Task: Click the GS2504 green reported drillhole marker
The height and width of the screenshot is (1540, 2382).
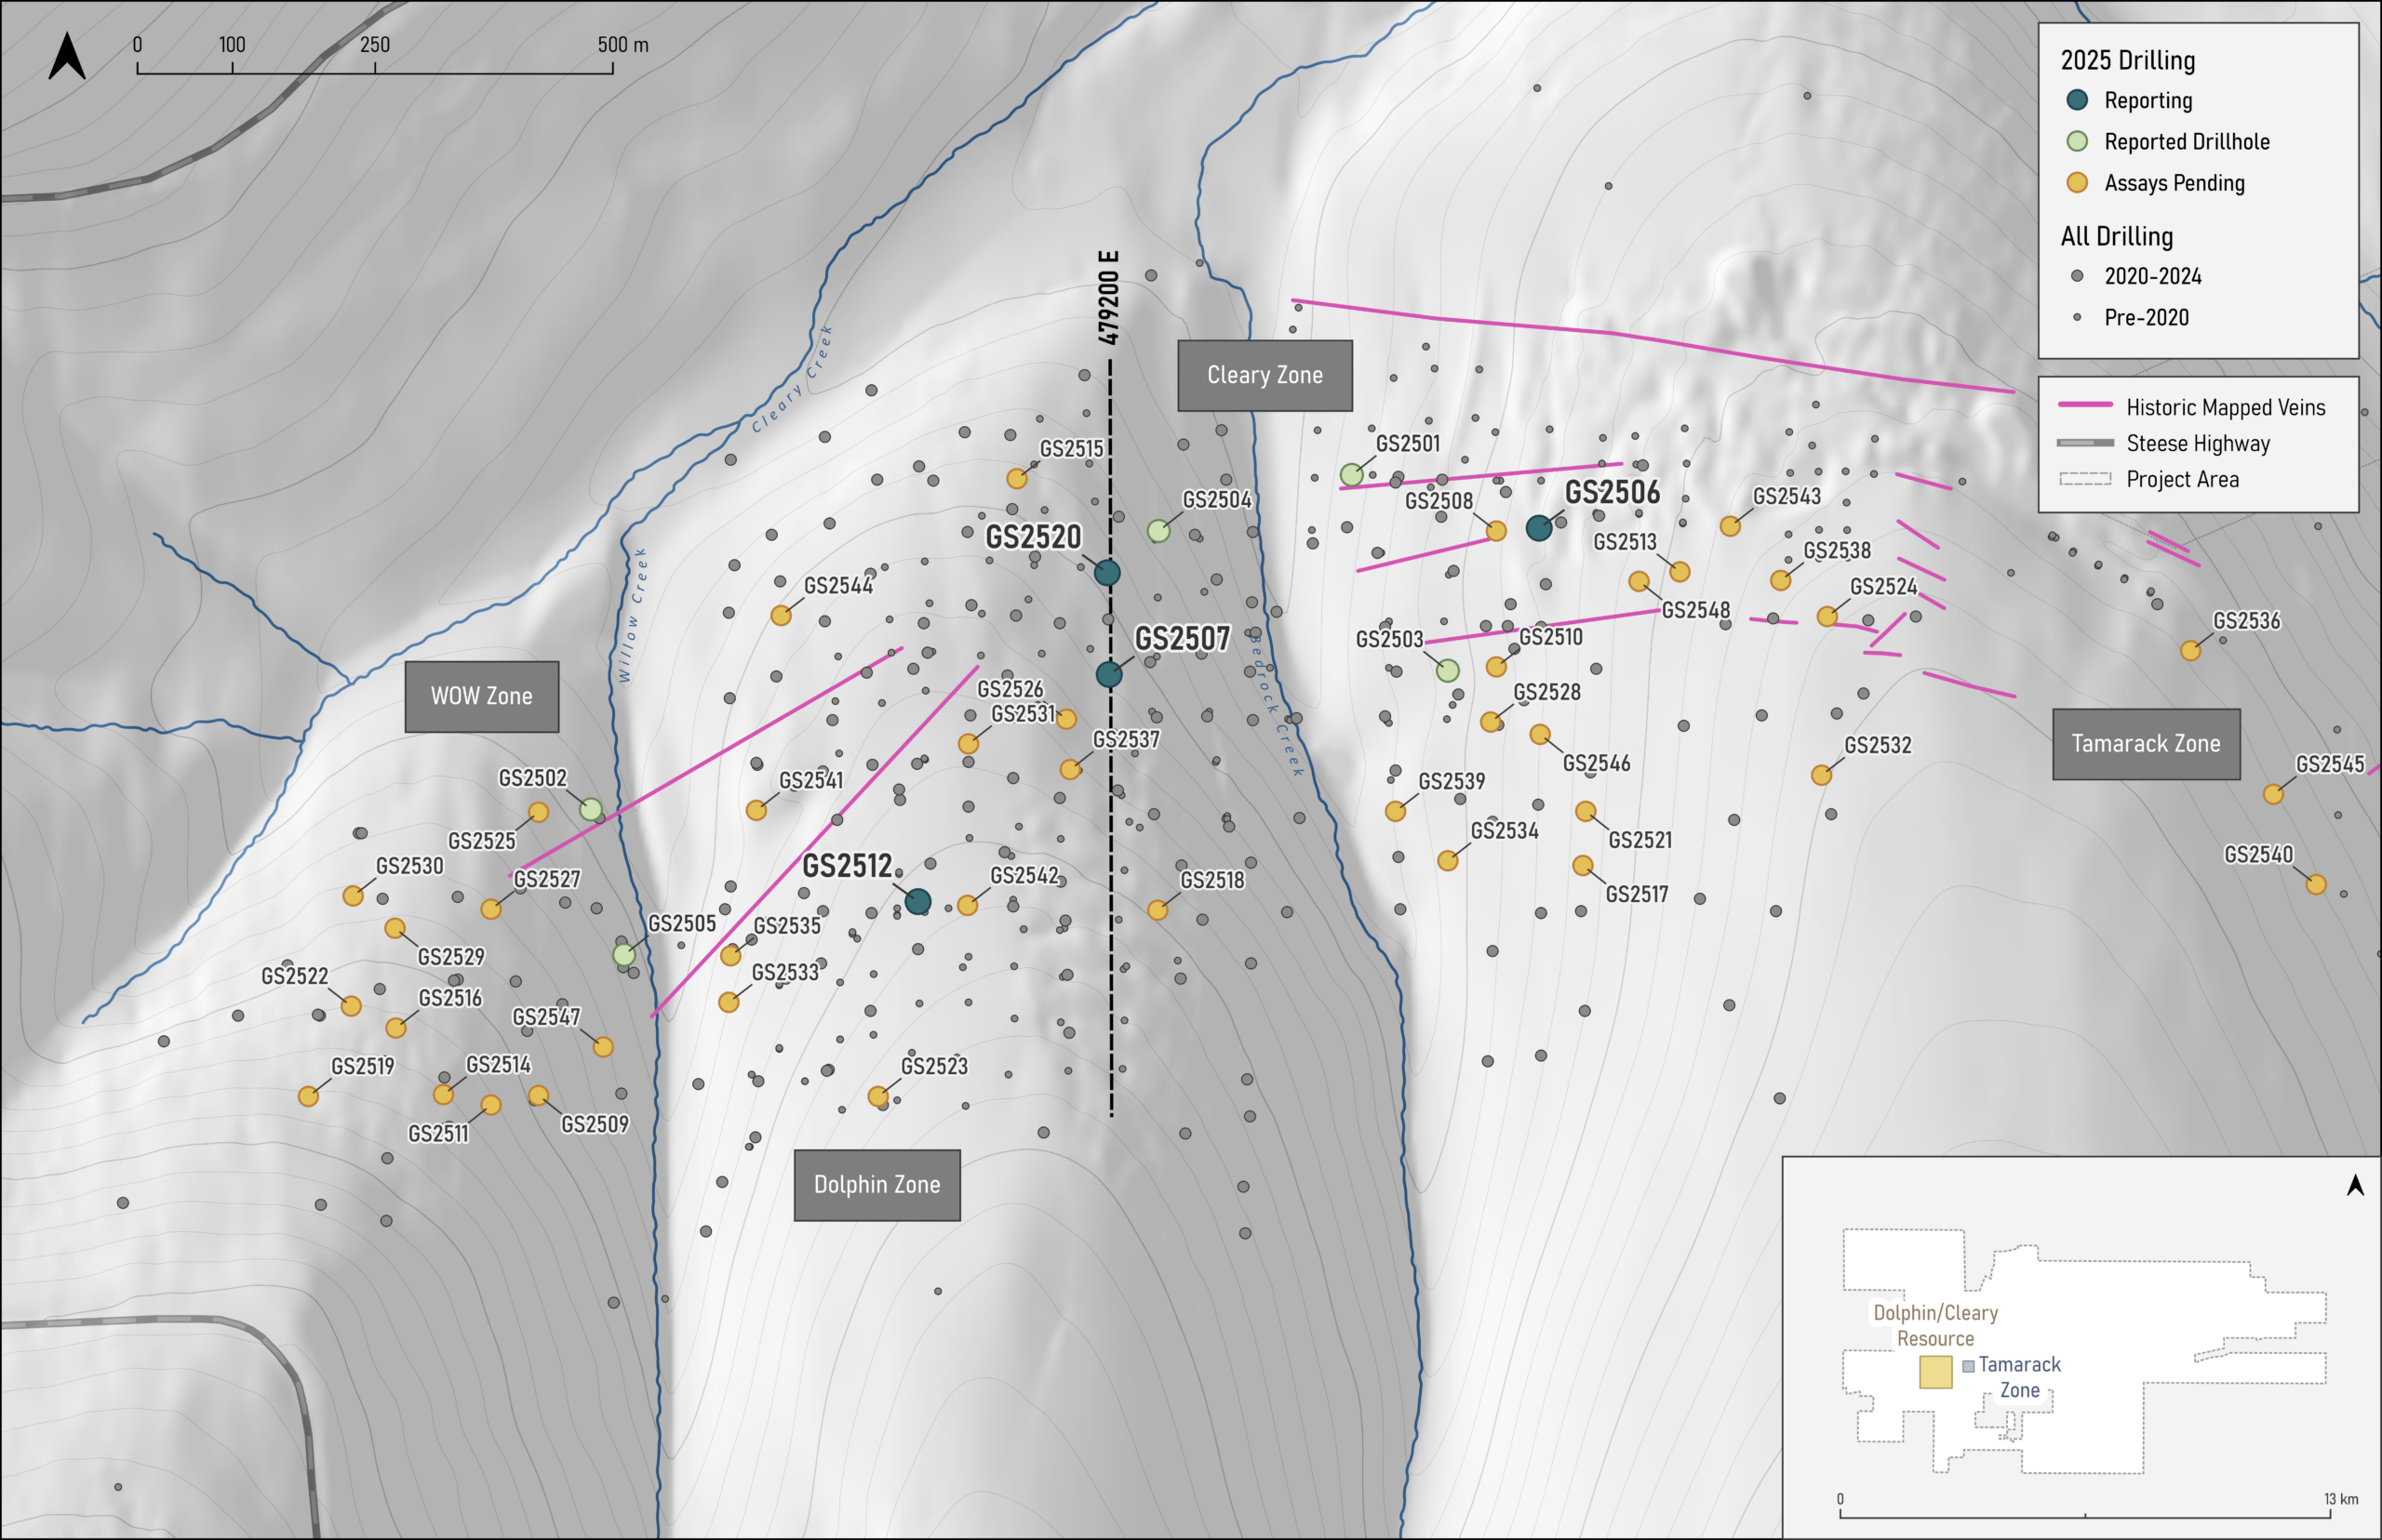Action: click(x=1158, y=531)
